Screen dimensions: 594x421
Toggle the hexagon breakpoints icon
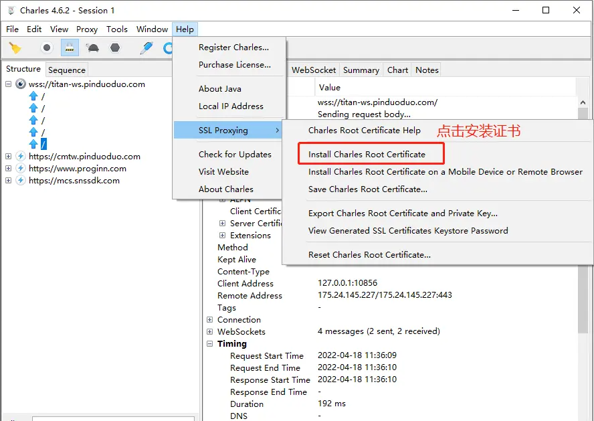(115, 48)
